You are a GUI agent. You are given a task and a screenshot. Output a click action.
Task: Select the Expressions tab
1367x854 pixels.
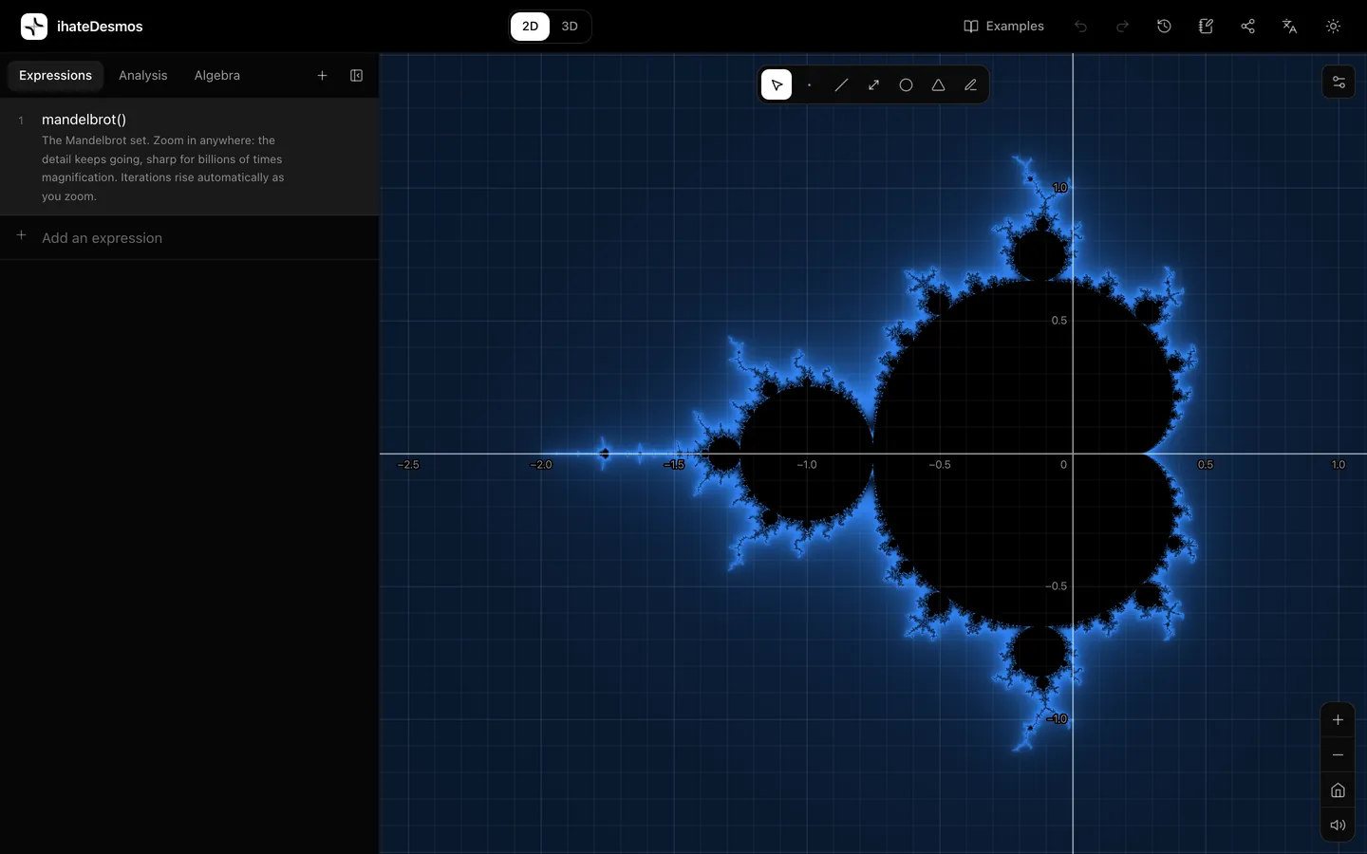point(55,76)
